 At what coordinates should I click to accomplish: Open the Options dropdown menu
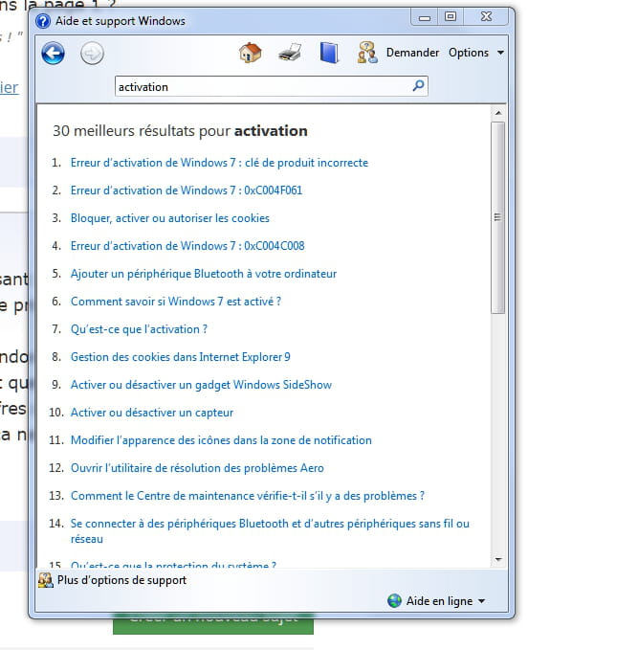tap(476, 53)
